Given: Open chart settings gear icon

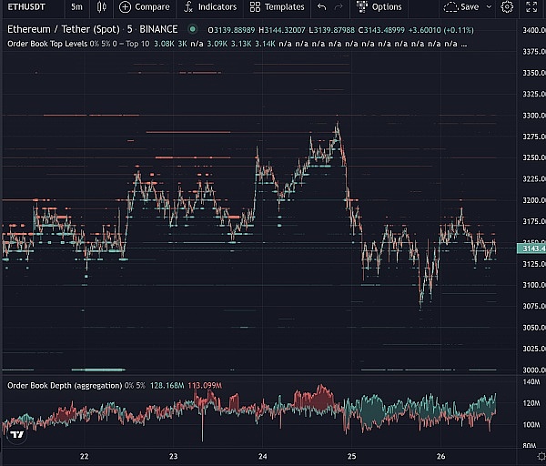Looking at the screenshot, I should [507, 7].
